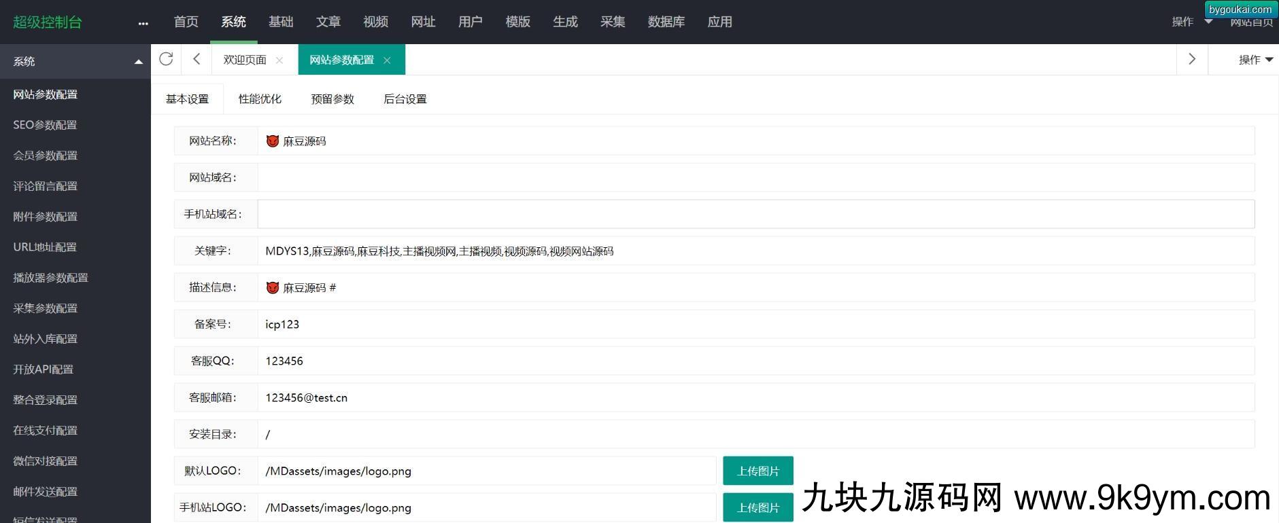Upload image for 手机站LOGO
Image resolution: width=1279 pixels, height=523 pixels.
click(x=757, y=507)
